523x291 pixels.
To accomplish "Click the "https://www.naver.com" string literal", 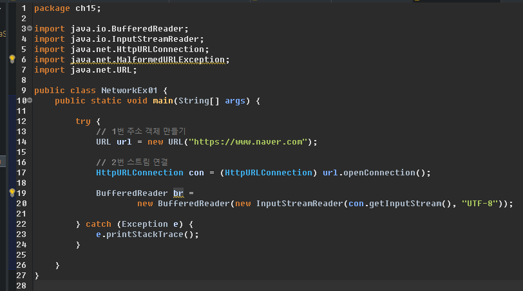I will [248, 142].
